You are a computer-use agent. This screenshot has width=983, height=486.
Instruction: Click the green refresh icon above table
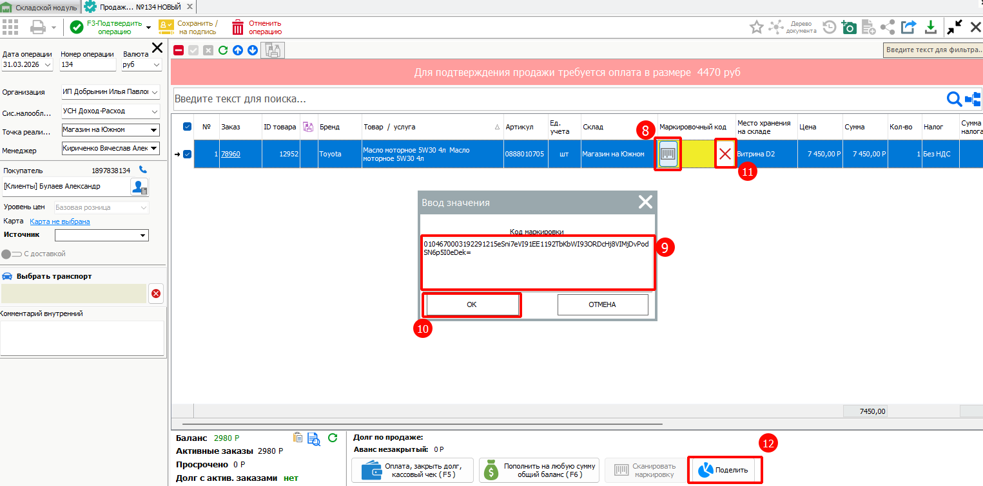(x=223, y=50)
